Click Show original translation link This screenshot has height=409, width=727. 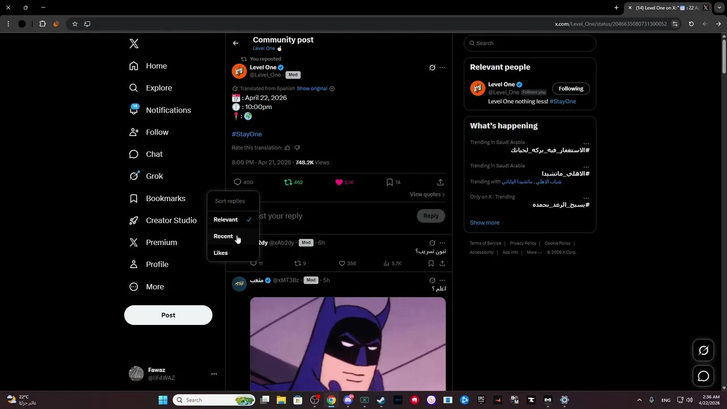coord(312,89)
